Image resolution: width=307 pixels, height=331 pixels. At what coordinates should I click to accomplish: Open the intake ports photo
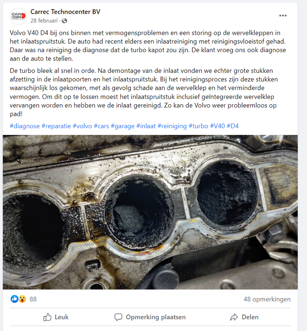coord(150,212)
